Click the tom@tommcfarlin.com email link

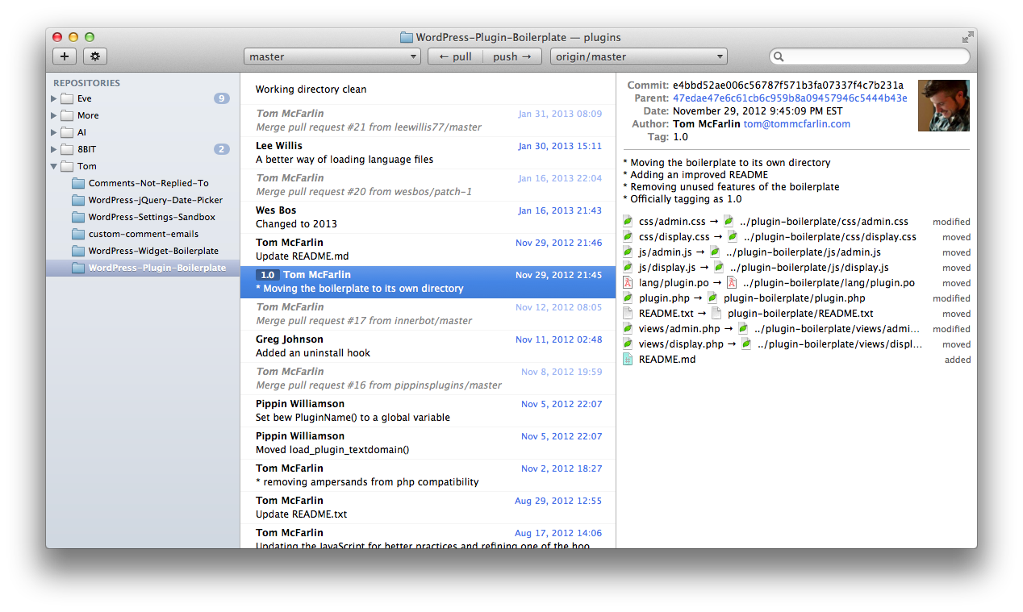[797, 123]
